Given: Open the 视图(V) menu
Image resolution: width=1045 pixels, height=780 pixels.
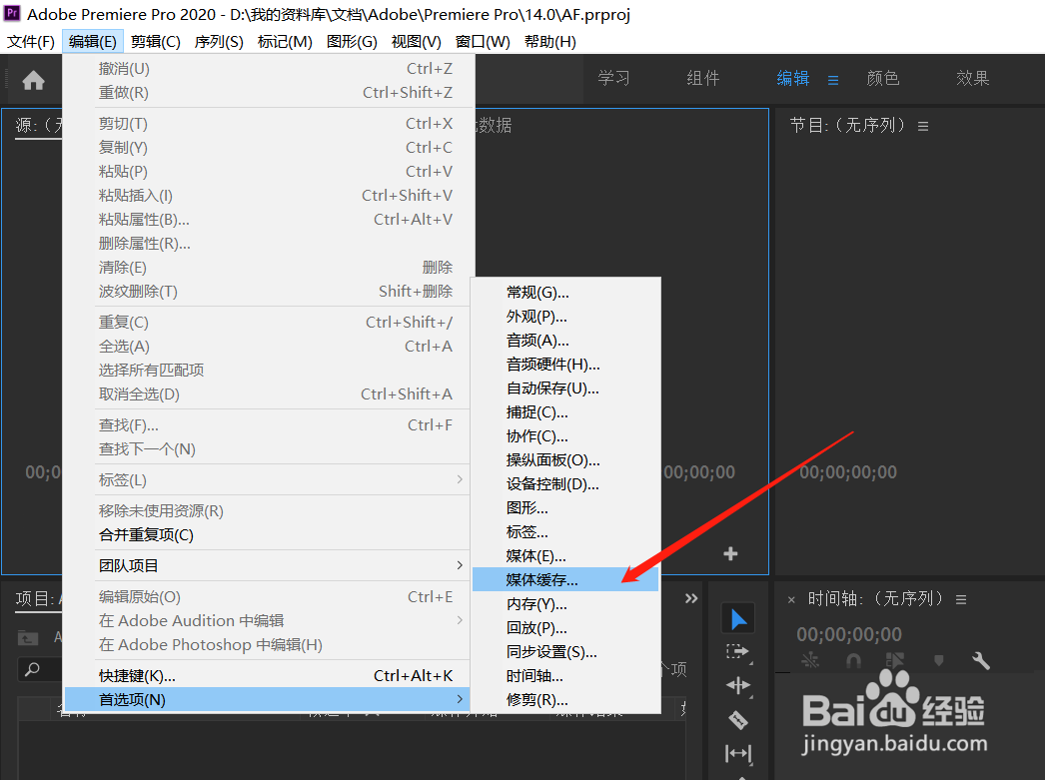Looking at the screenshot, I should (x=416, y=41).
